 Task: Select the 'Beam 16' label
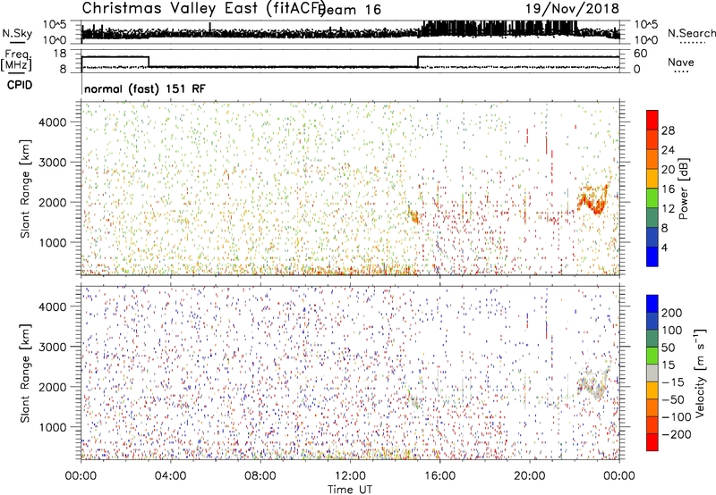coord(349,10)
